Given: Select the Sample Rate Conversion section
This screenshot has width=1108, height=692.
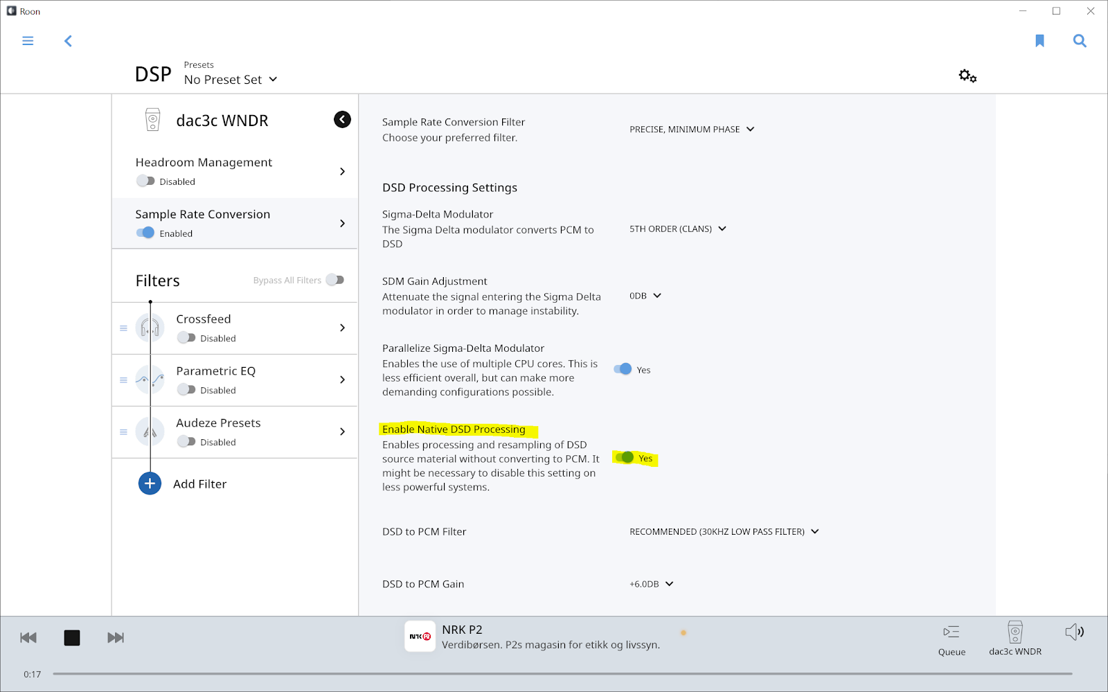Looking at the screenshot, I should click(x=235, y=223).
